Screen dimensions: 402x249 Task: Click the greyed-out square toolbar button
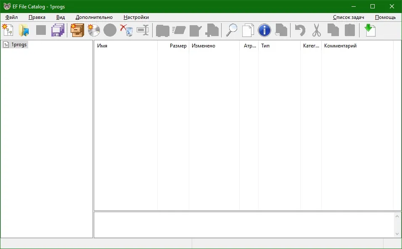pos(41,30)
